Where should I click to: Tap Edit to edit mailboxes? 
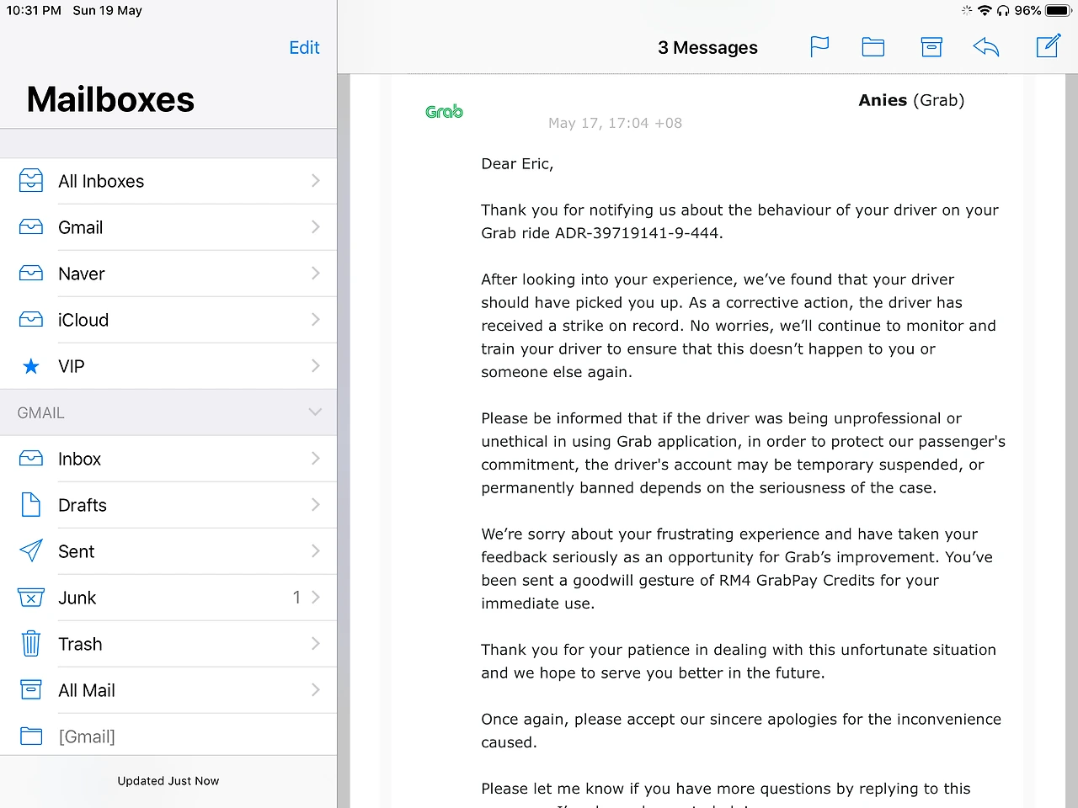304,47
